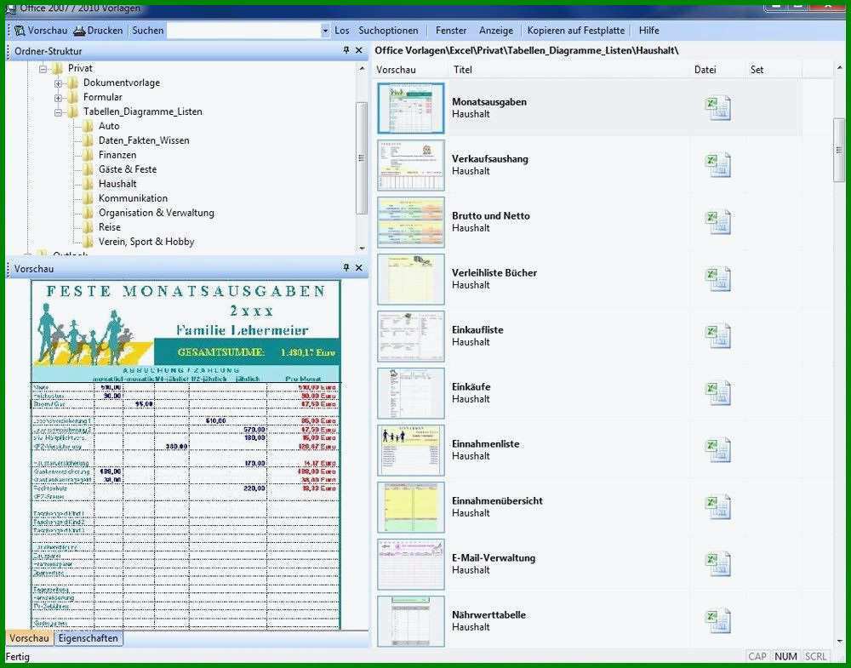Select the Reise folder
The image size is (851, 668).
coord(110,227)
